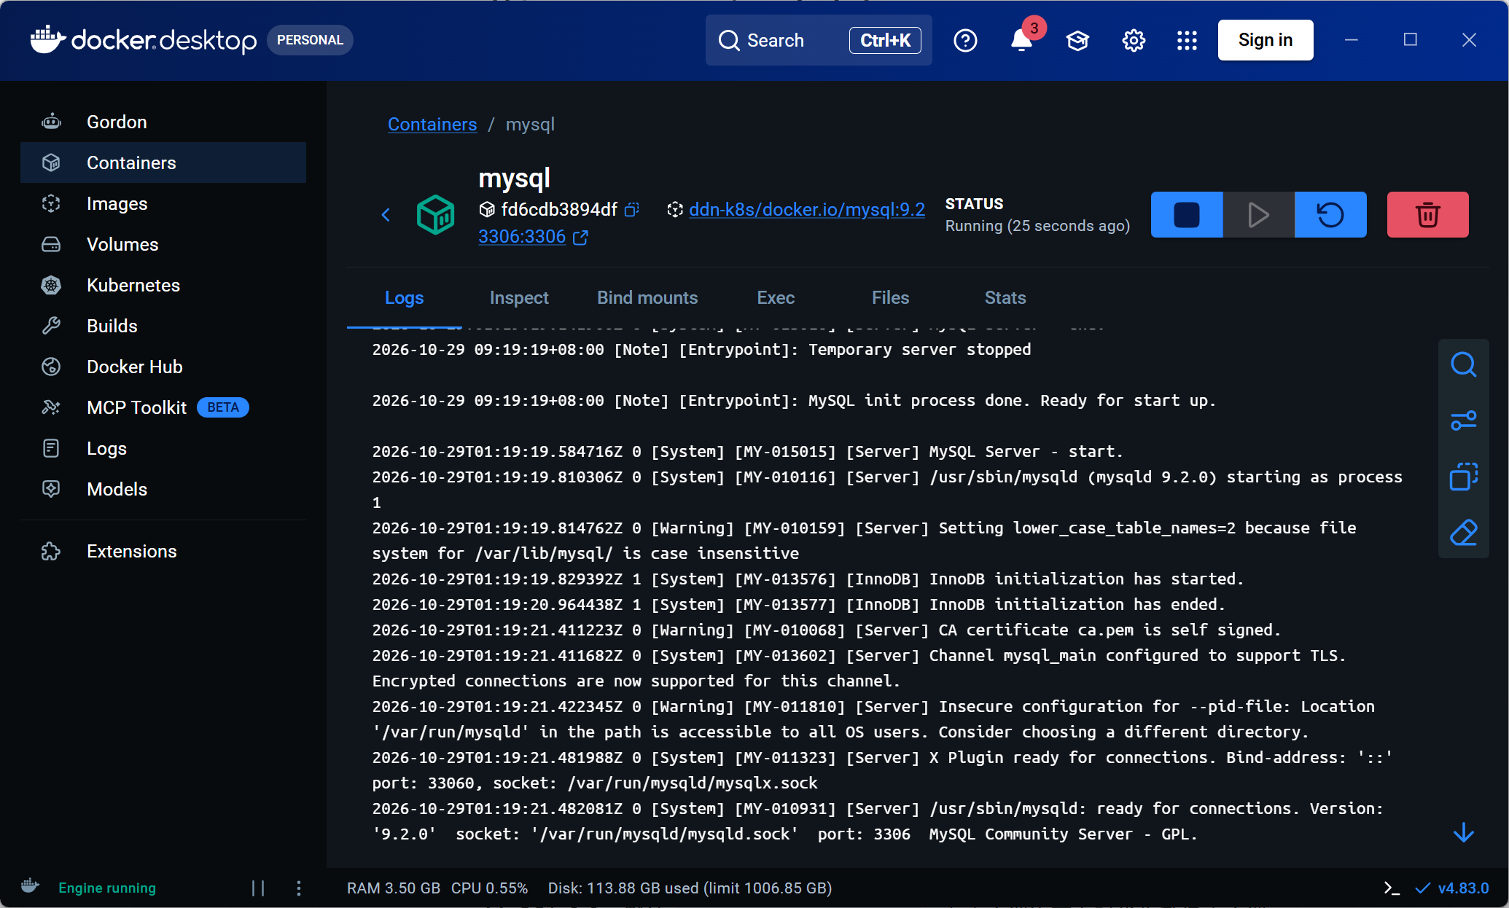Open Extensions in the sidebar

click(x=163, y=551)
